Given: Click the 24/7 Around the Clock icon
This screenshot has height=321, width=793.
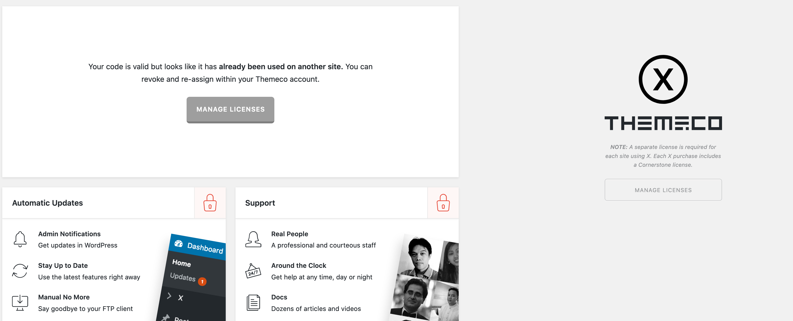Looking at the screenshot, I should pos(253,271).
